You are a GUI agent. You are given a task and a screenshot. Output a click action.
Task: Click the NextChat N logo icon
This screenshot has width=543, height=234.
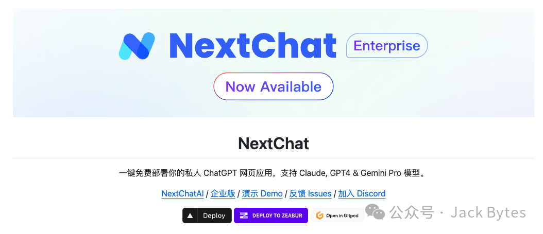point(137,46)
